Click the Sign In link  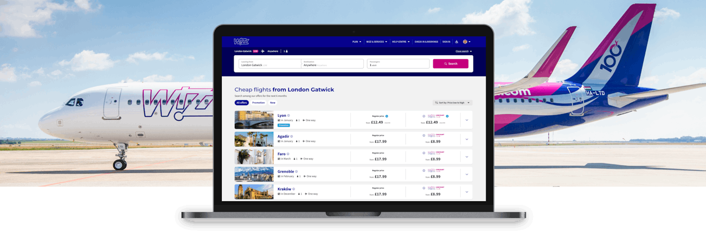click(x=446, y=42)
